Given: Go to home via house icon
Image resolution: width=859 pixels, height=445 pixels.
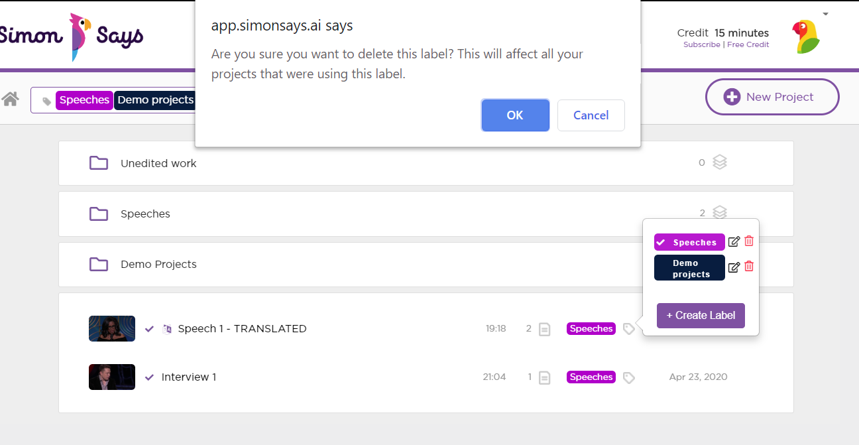Looking at the screenshot, I should [x=10, y=99].
